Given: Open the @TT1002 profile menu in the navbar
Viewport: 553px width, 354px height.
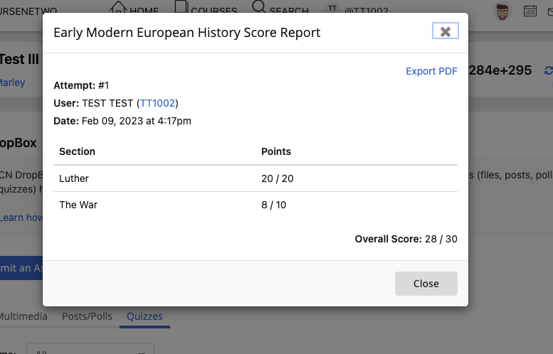Looking at the screenshot, I should 356,9.
